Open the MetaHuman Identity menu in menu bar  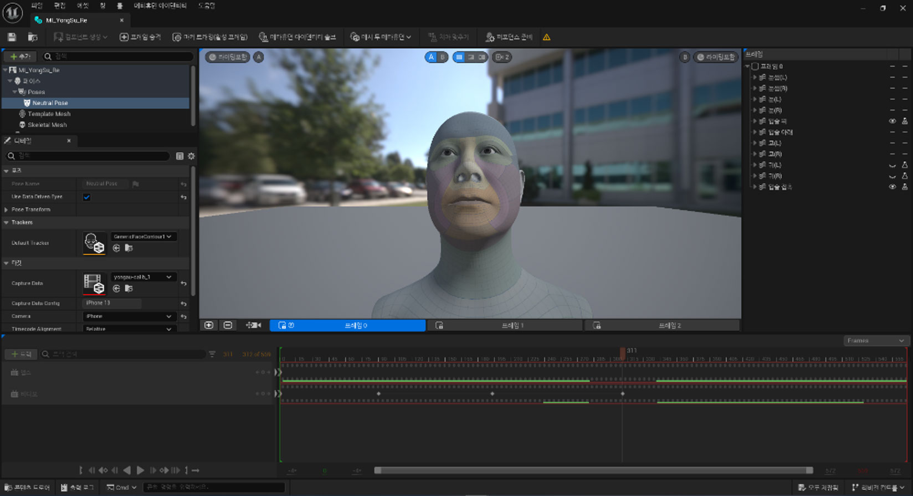pyautogui.click(x=160, y=6)
